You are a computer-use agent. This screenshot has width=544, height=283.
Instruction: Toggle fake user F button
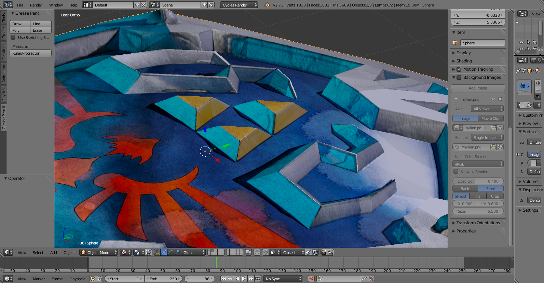coord(486,128)
